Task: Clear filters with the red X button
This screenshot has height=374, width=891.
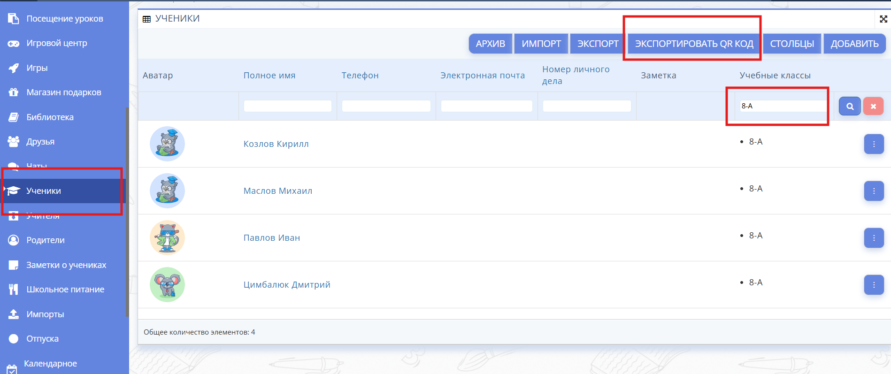Action: pos(873,106)
